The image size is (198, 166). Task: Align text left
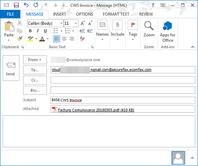click(57, 39)
